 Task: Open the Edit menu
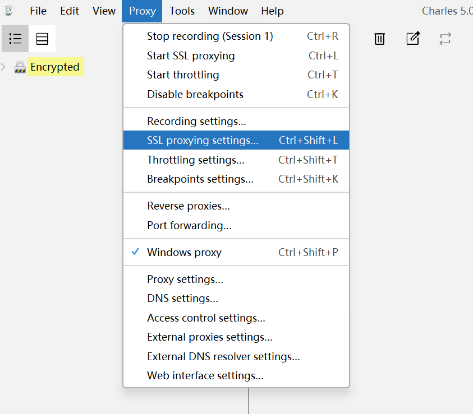pos(70,11)
